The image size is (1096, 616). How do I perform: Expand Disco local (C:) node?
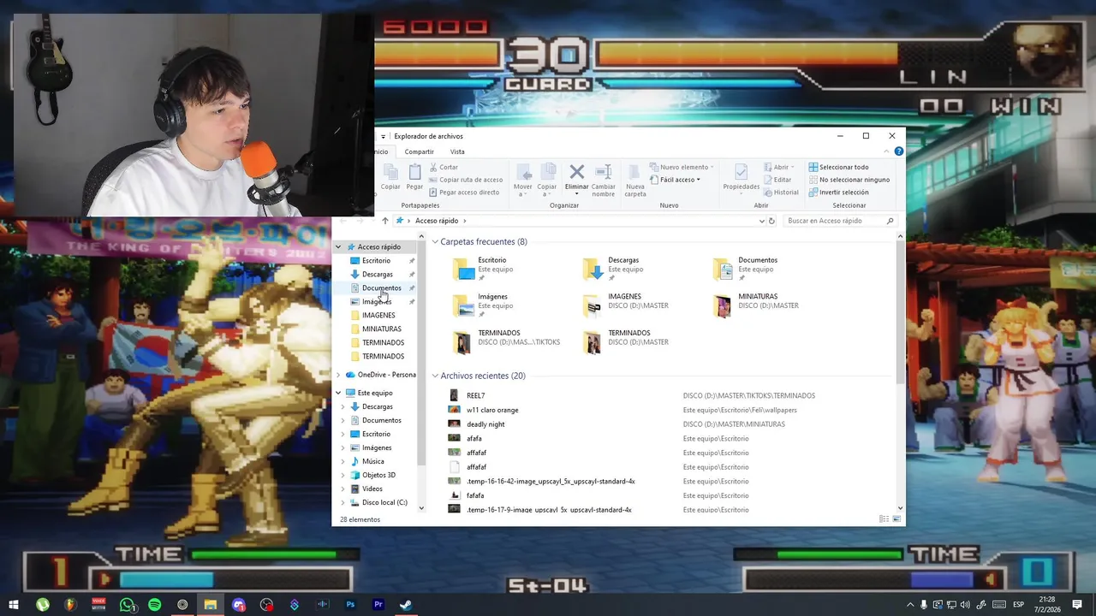343,502
